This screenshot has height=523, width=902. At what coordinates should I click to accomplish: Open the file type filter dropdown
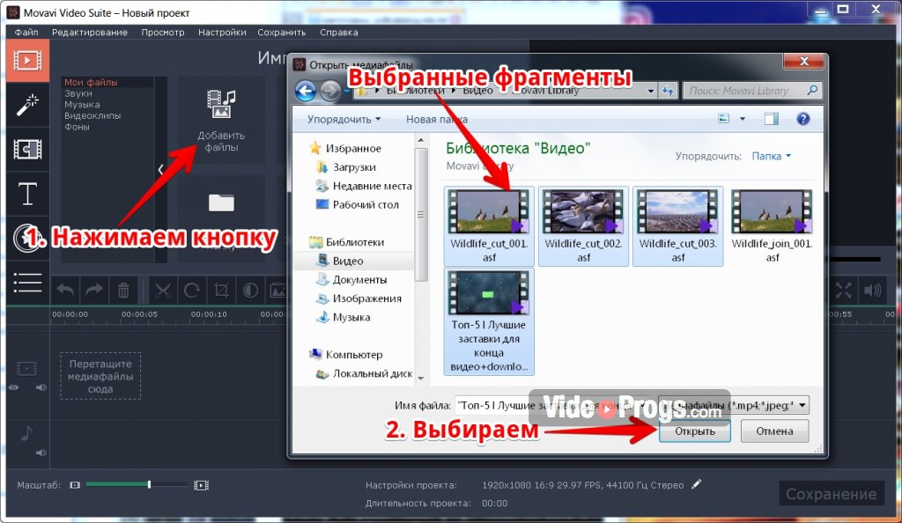coord(734,406)
